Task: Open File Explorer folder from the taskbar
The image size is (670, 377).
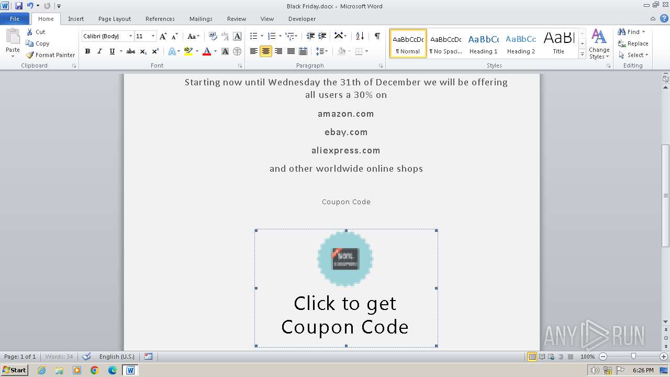Action: tap(59, 370)
